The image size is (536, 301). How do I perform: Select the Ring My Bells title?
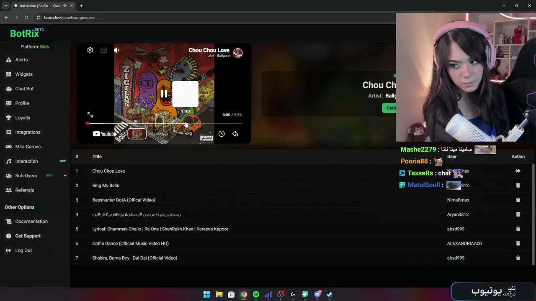tap(106, 186)
